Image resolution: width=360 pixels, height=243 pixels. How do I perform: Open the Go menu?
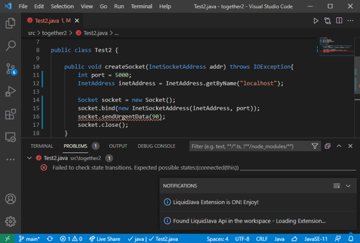104,6
